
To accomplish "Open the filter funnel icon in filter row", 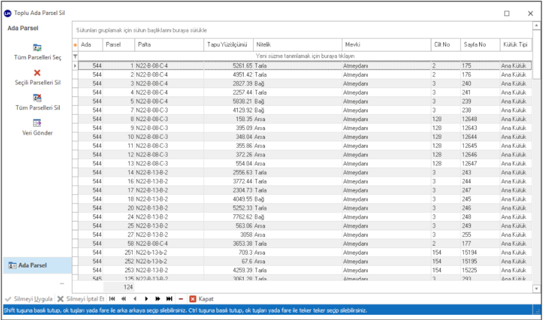I will tap(75, 56).
